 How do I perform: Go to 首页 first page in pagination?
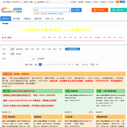[36, 65]
